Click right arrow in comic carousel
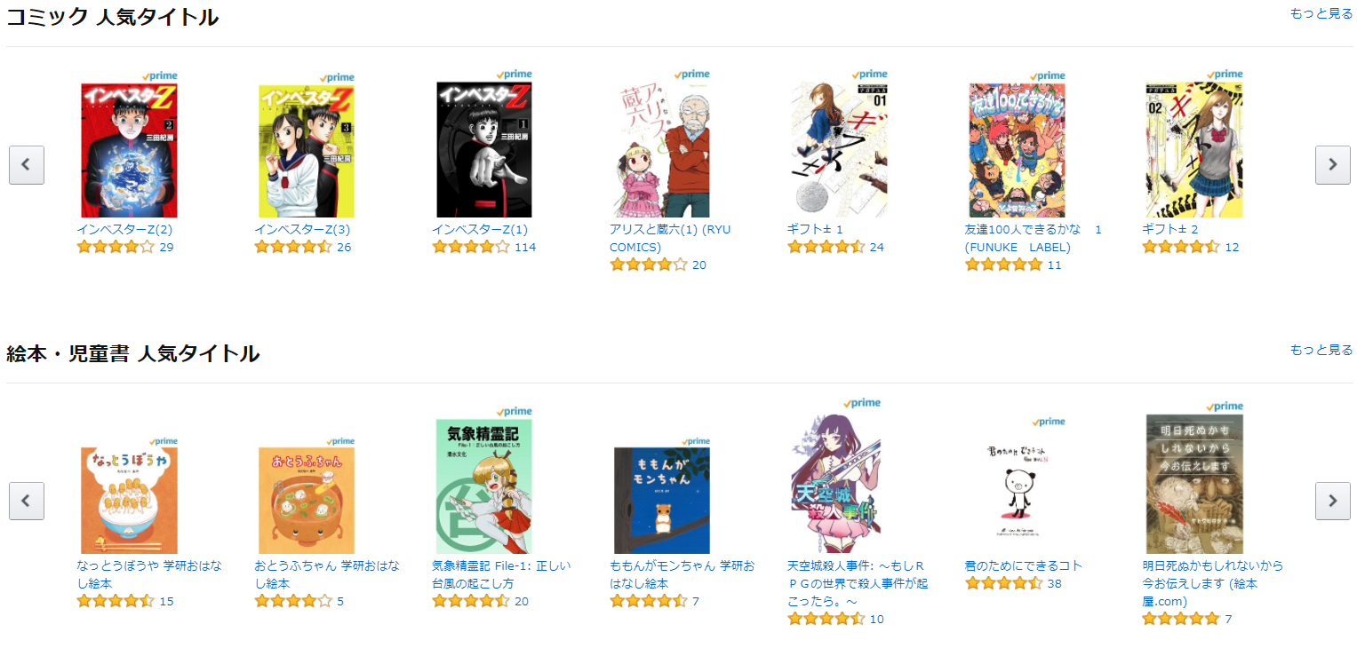 (x=1332, y=164)
